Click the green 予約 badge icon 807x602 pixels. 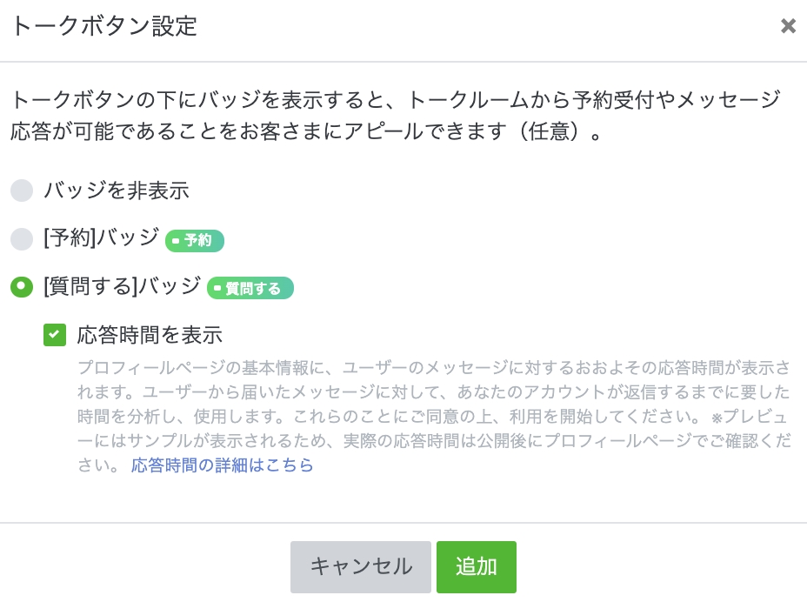pos(196,240)
